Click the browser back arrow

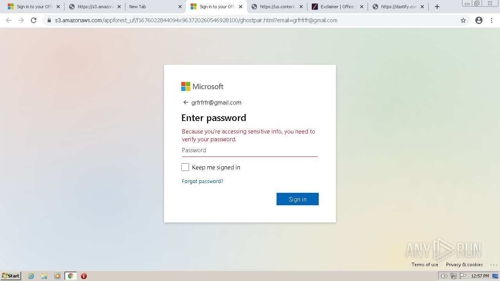(9, 20)
